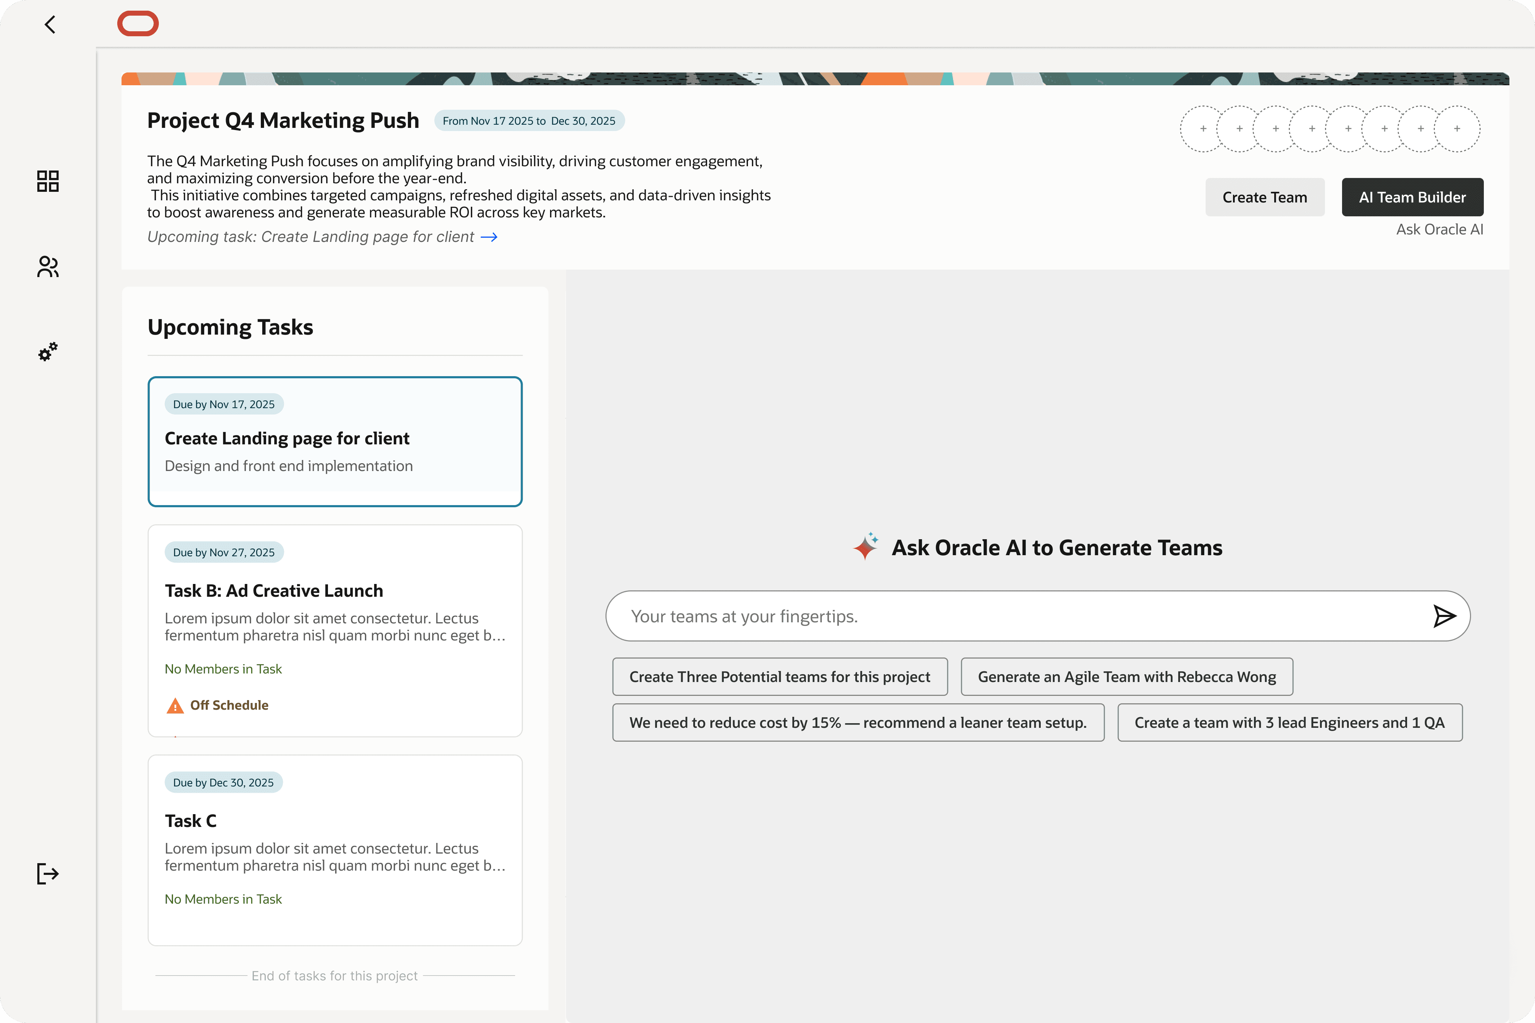Open the dashboard grid icon in sidebar
1535x1023 pixels.
(x=48, y=181)
